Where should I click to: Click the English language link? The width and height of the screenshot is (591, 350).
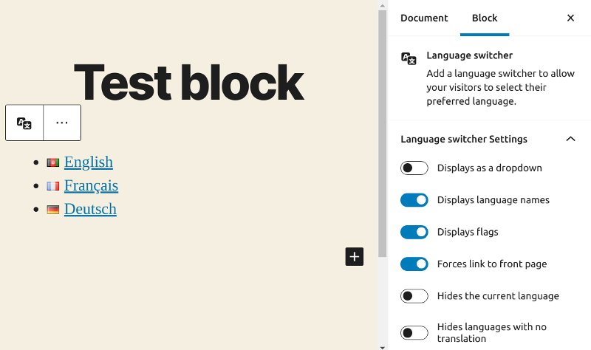(x=89, y=162)
